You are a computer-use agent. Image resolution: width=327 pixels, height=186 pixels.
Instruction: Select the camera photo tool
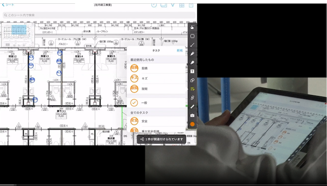tap(192, 115)
